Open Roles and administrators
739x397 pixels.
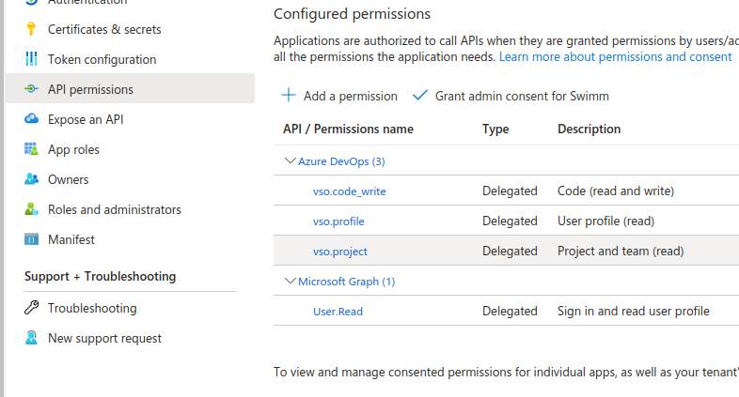[114, 209]
